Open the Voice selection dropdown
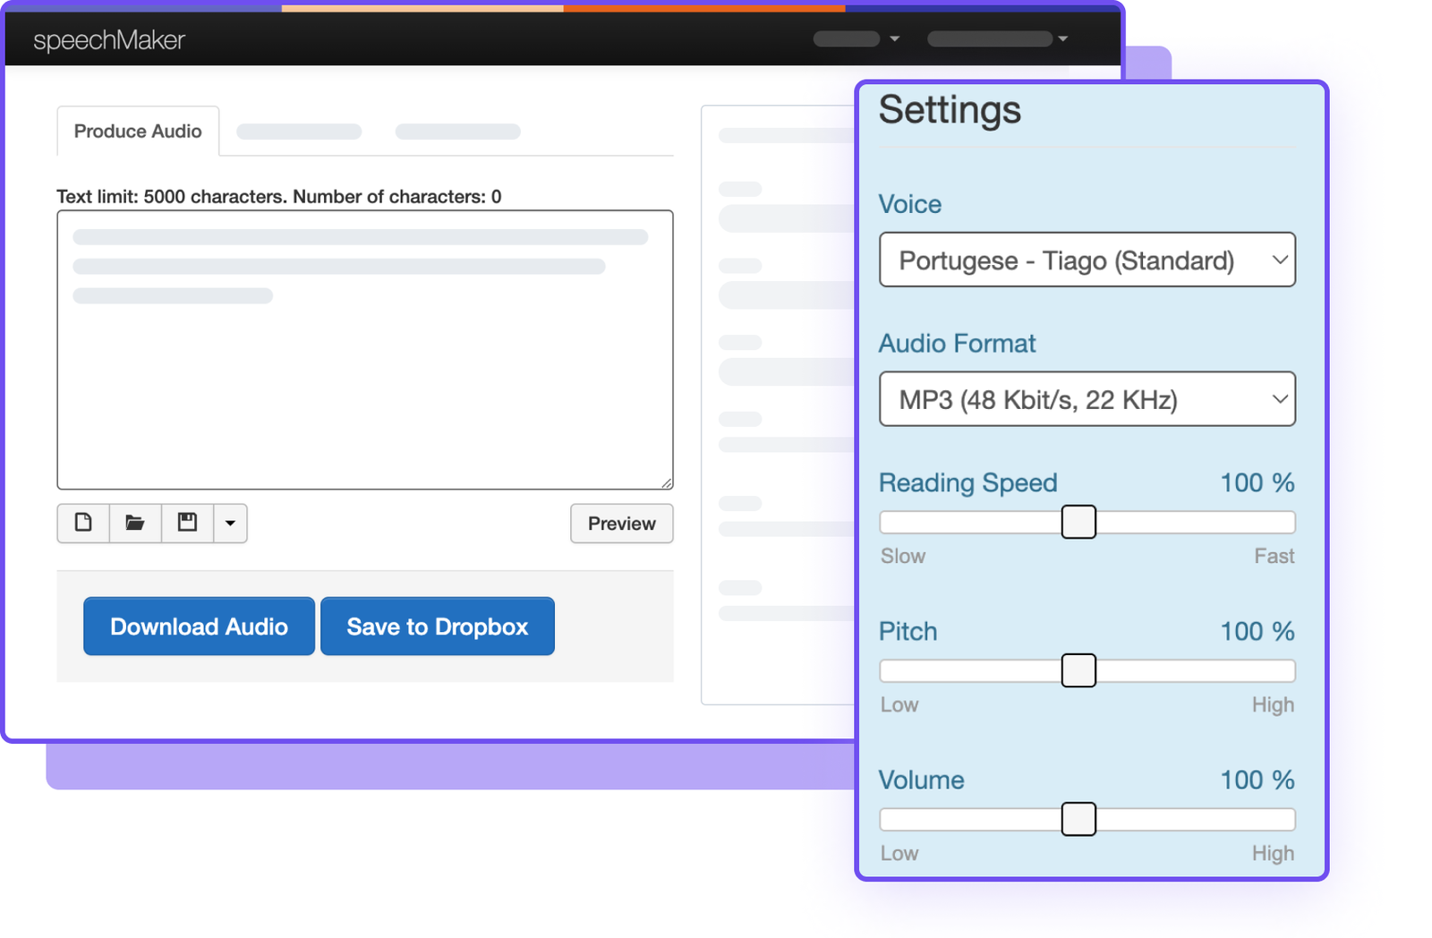Screen dimensions: 1432x938 [1087, 260]
